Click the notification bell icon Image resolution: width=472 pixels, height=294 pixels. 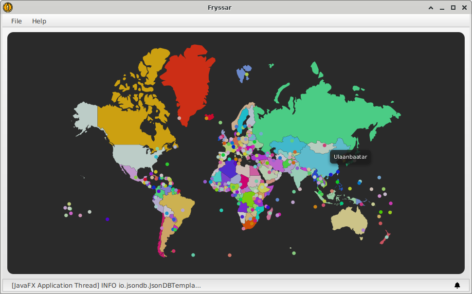(x=457, y=285)
